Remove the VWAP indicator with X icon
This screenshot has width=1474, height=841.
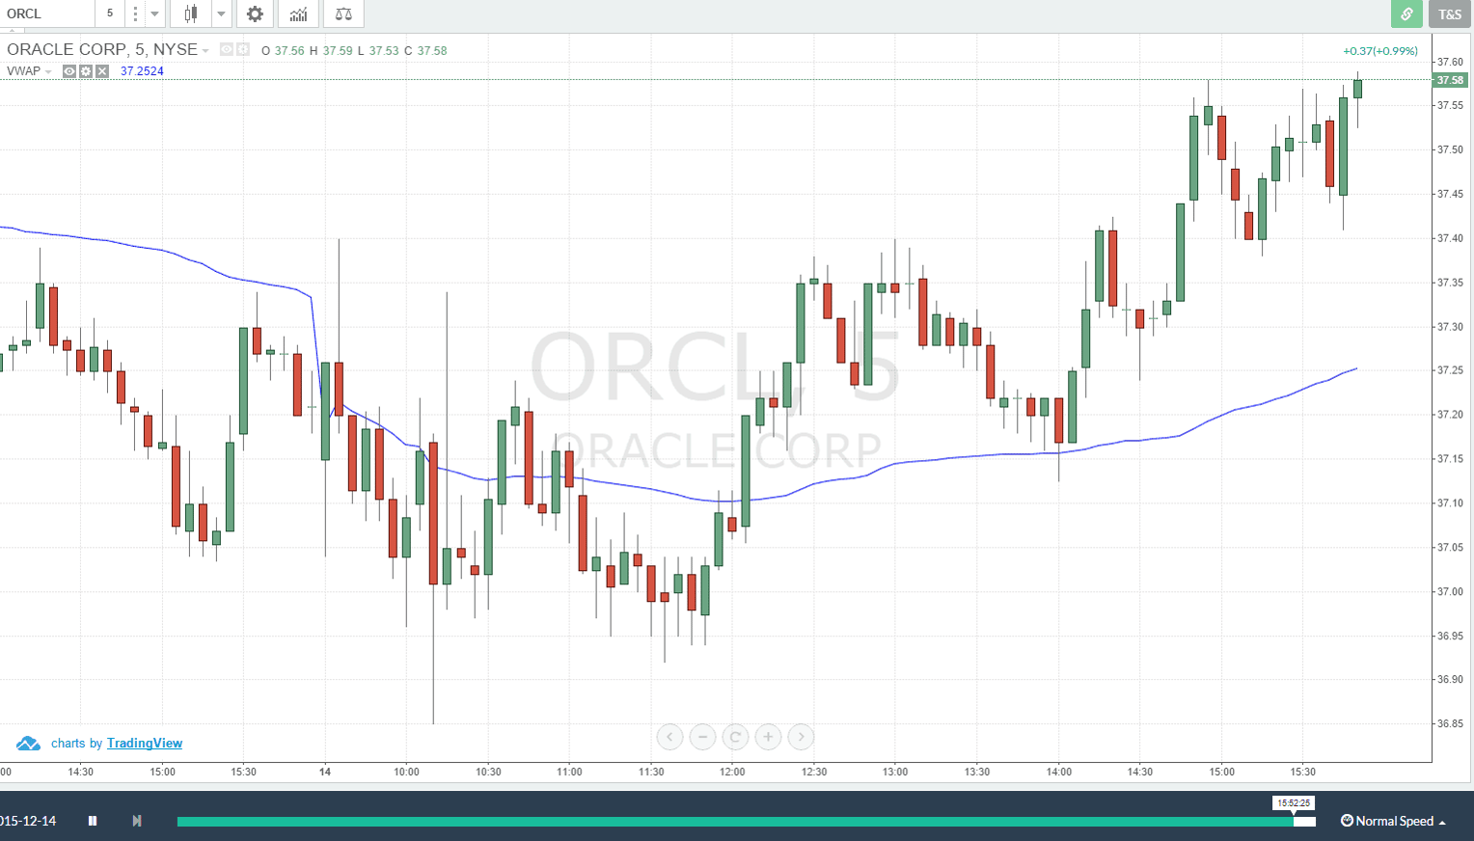102,70
